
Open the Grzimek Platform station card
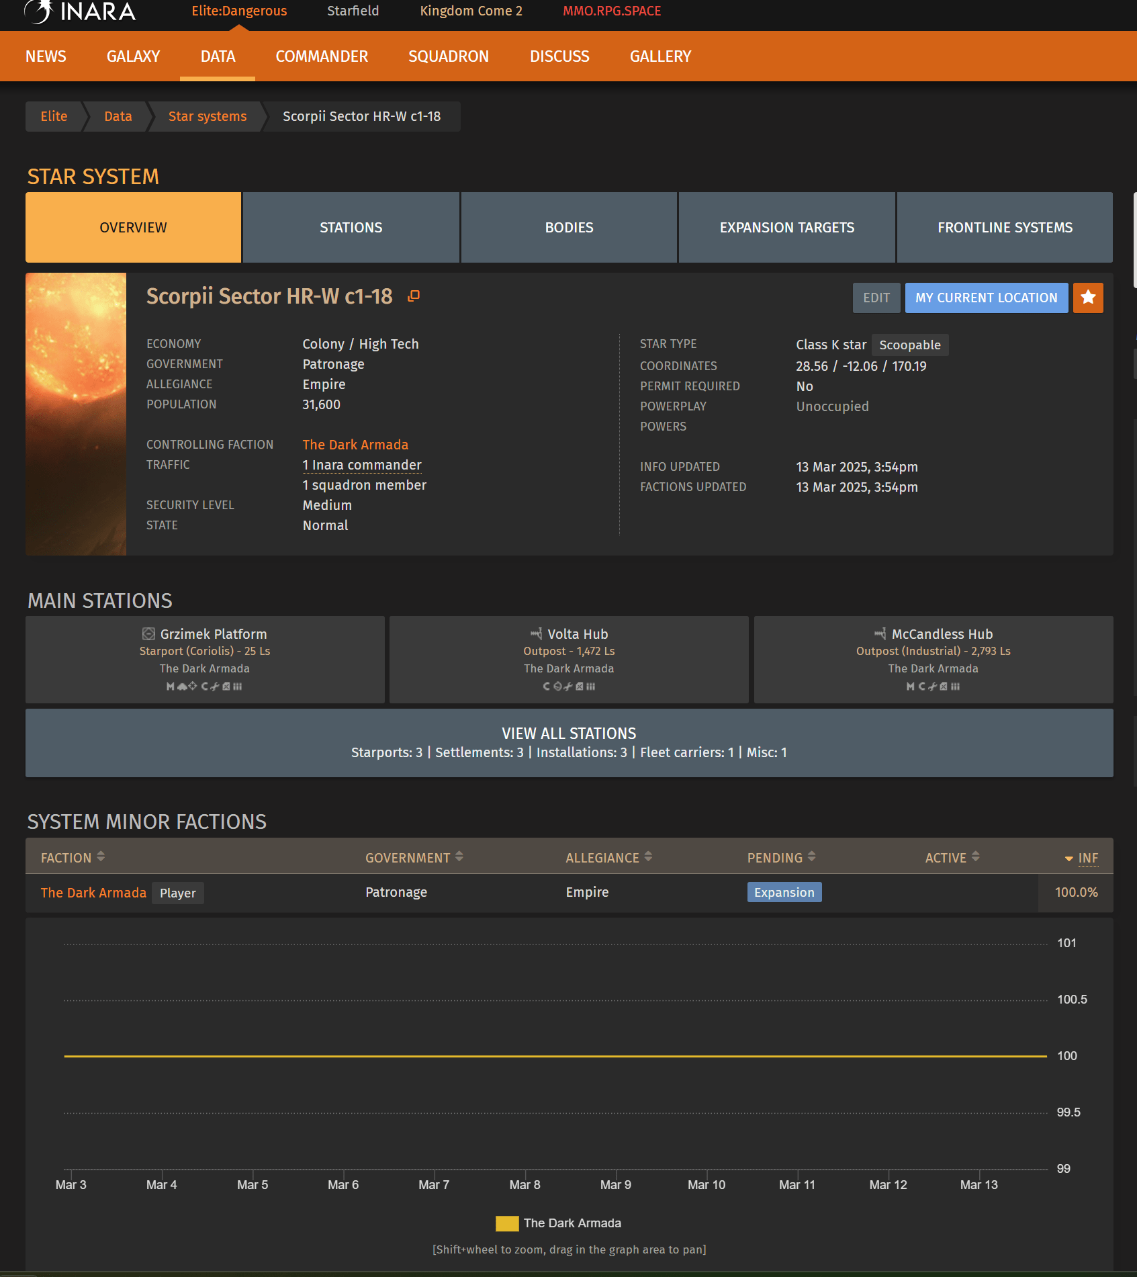tap(205, 660)
